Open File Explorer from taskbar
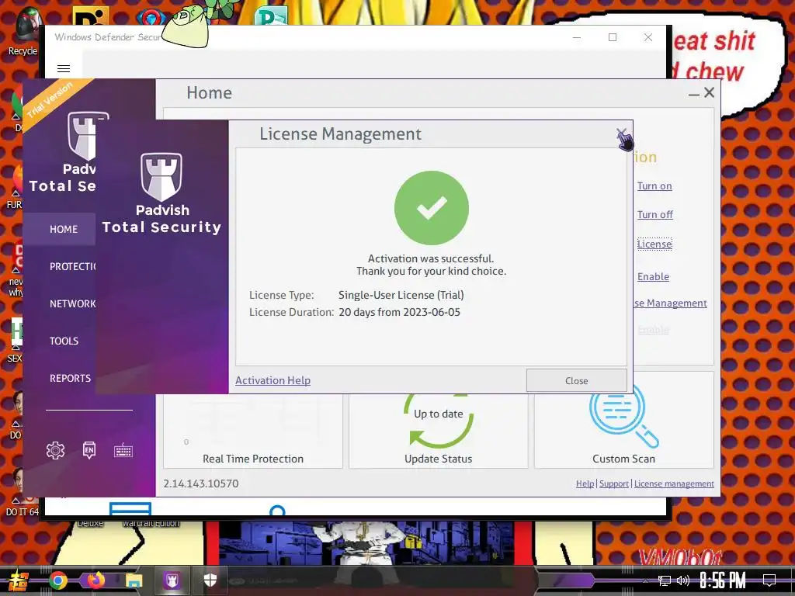This screenshot has width=795, height=596. point(134,580)
